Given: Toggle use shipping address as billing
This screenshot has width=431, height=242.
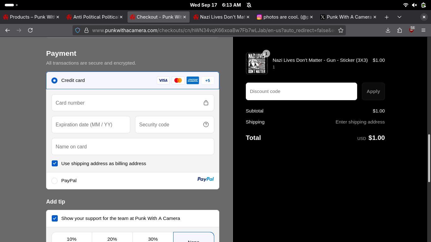Looking at the screenshot, I should (x=55, y=163).
